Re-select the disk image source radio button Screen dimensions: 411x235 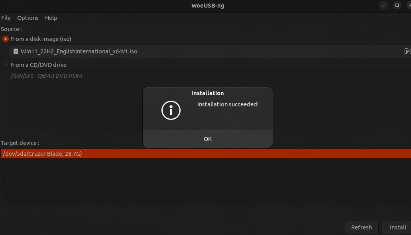5,39
